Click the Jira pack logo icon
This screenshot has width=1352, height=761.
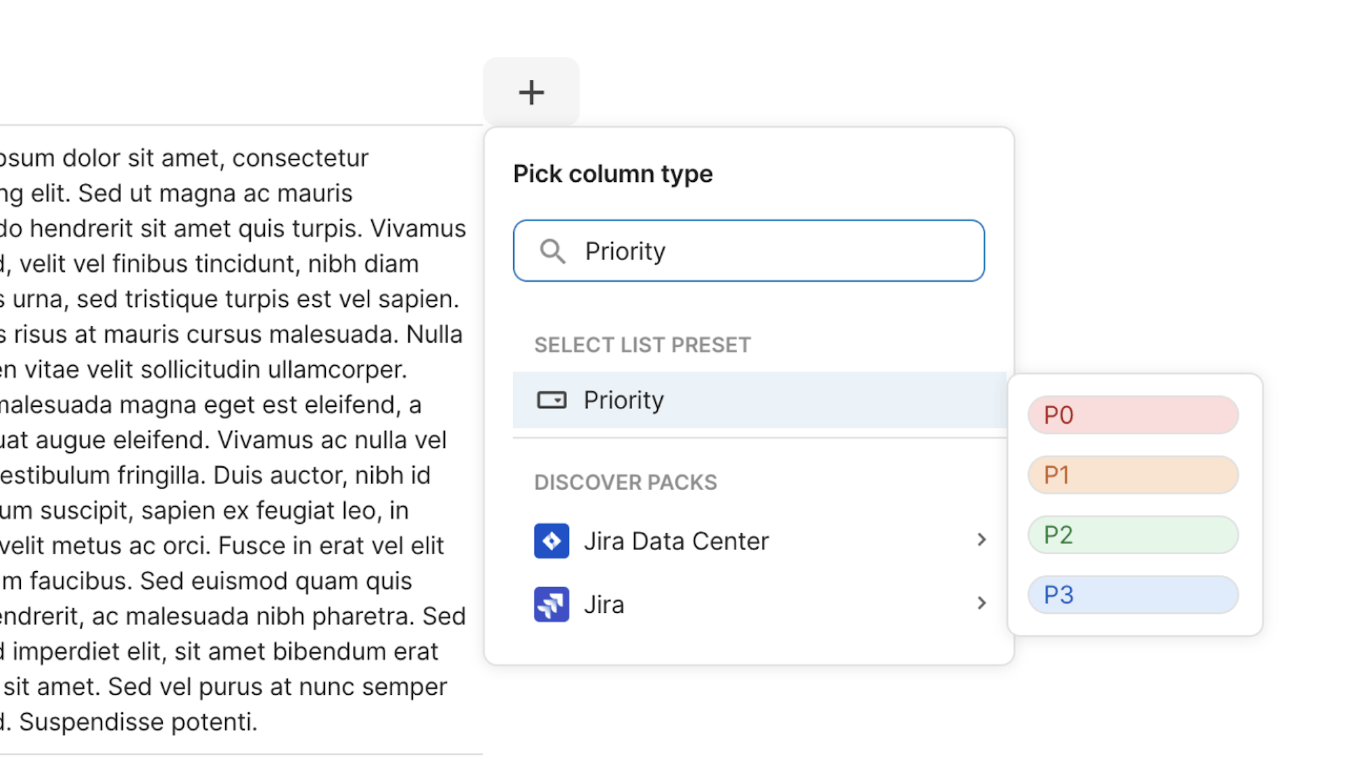pos(552,604)
